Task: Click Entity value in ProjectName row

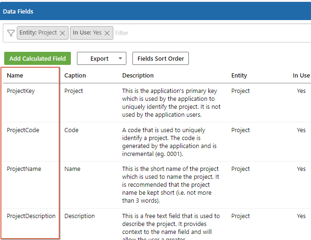Action: pyautogui.click(x=241, y=169)
